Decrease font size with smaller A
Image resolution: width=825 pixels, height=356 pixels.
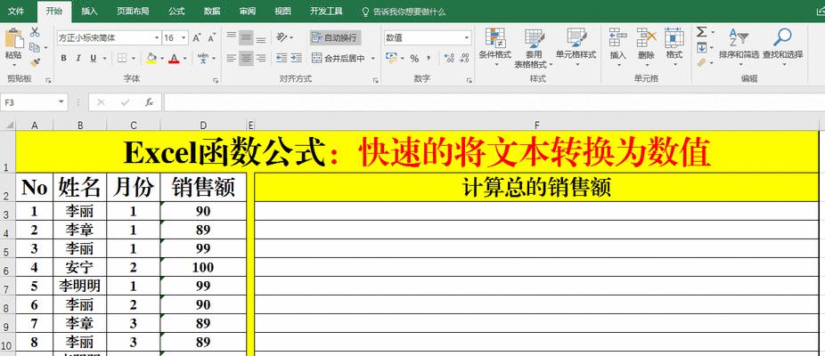coord(211,38)
